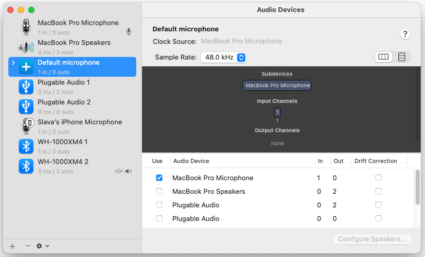Click the default input microphone indicator icon
This screenshot has height=257, width=425.
click(x=129, y=32)
